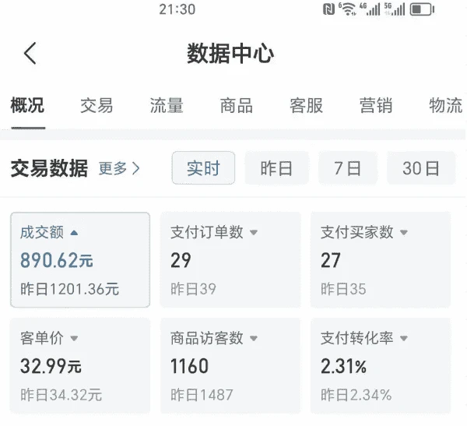This screenshot has height=426, width=467.
Task: Switch to 30日 time range
Action: tap(421, 168)
